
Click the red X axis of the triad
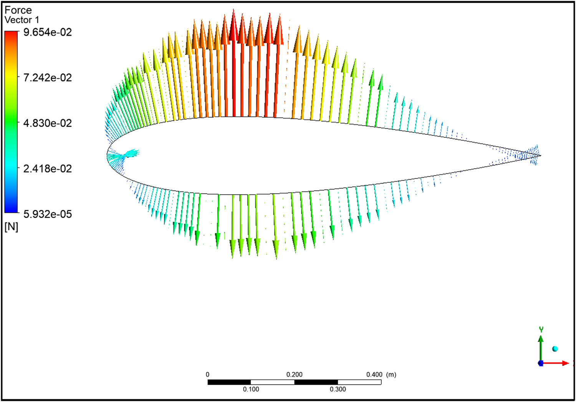(x=556, y=363)
